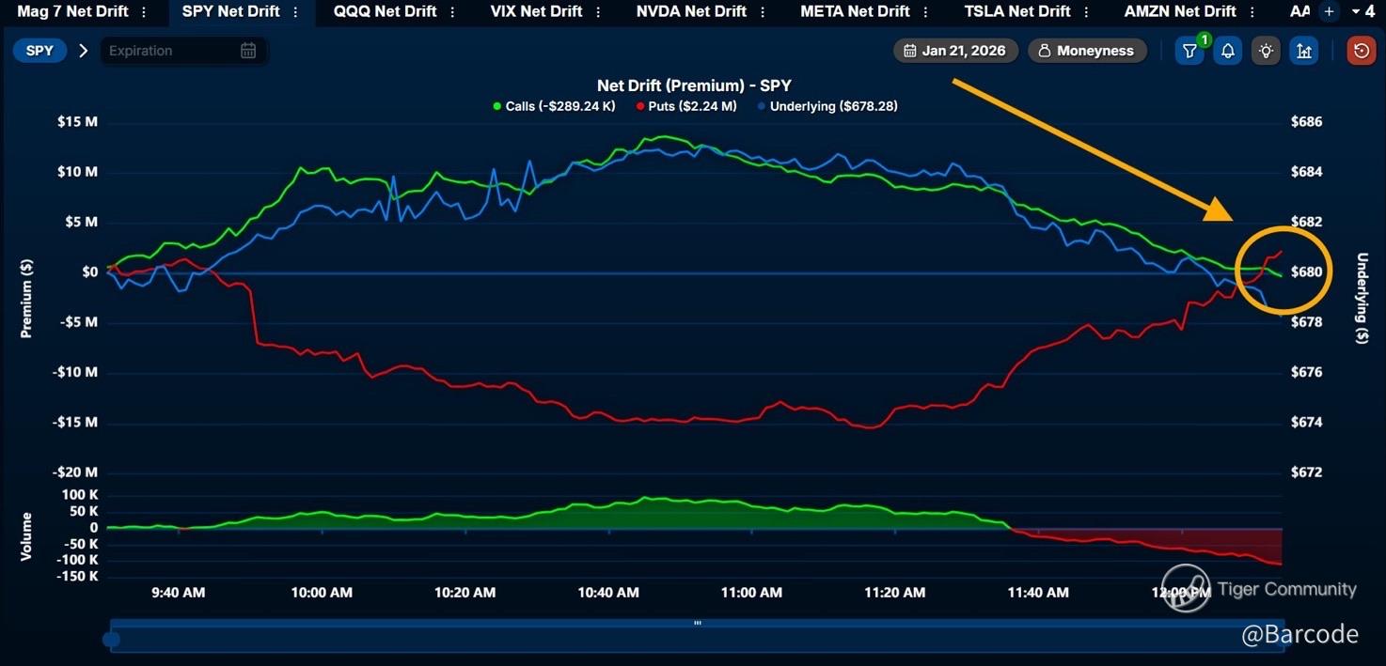Click the 11:20 AM time axis label
The image size is (1386, 666).
(894, 593)
